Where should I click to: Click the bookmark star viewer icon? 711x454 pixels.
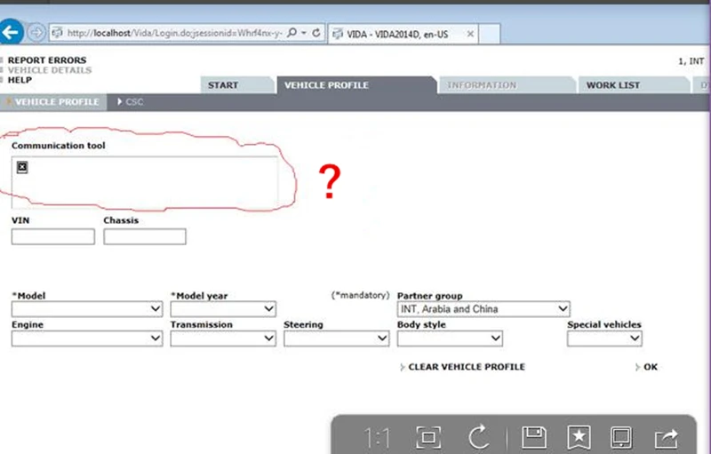point(579,438)
